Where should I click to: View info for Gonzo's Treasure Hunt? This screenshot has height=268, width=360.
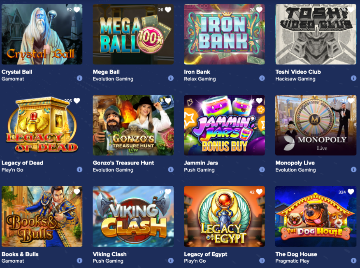pos(171,169)
